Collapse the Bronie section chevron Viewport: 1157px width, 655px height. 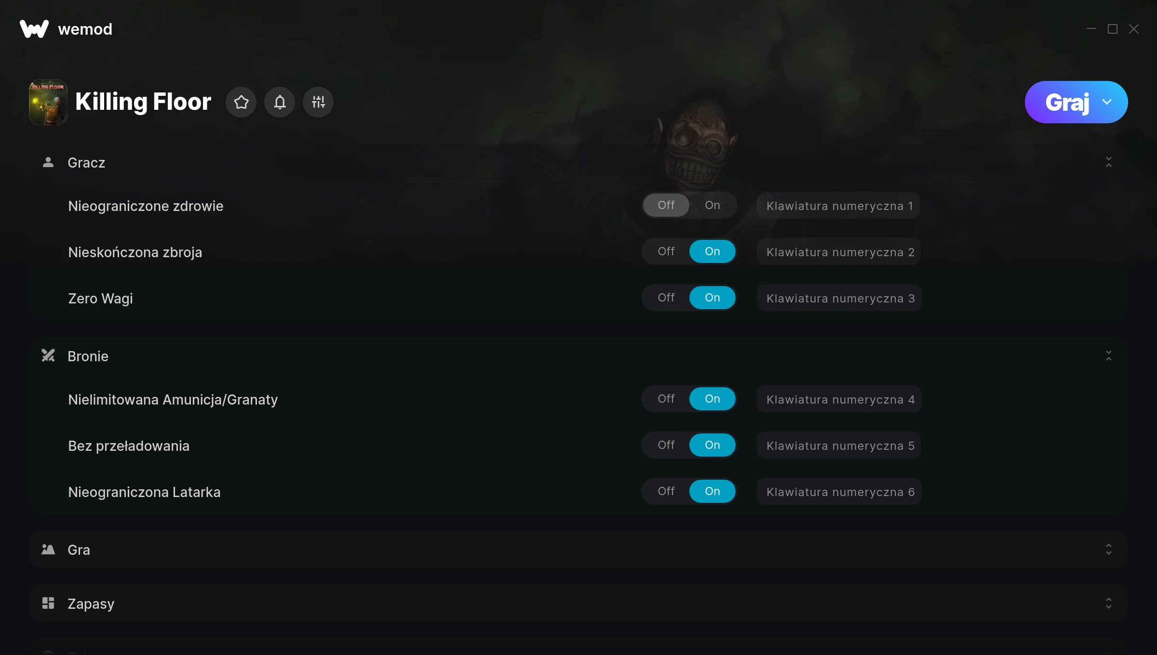(x=1109, y=356)
